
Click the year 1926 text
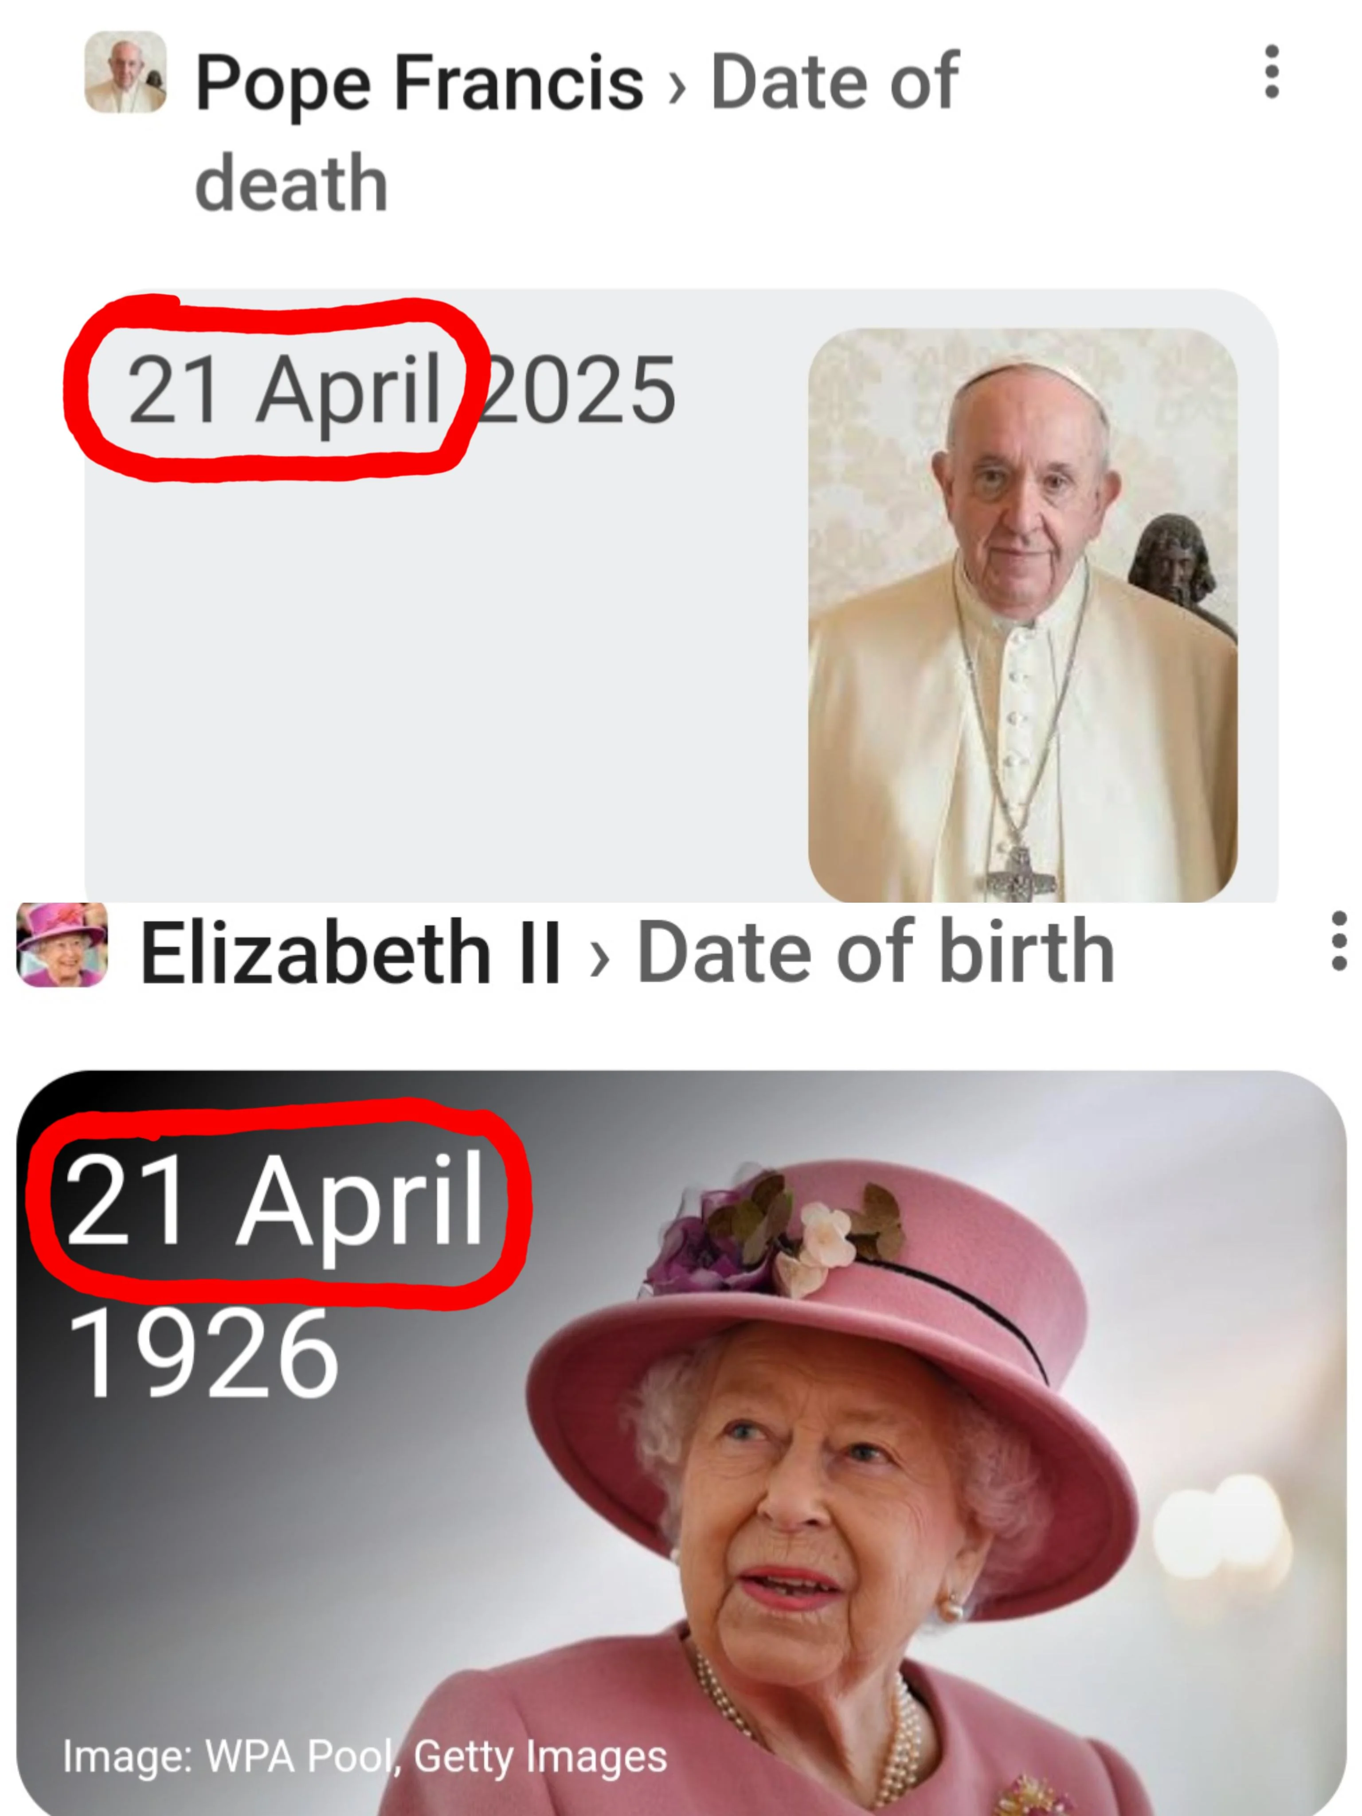click(x=203, y=1354)
